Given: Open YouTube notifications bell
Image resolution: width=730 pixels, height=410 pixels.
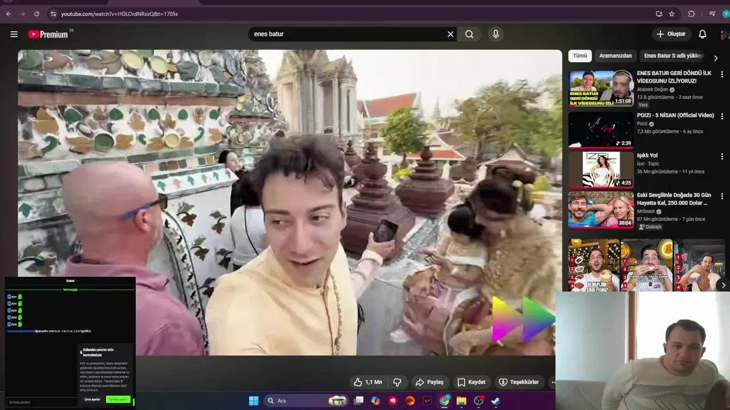Looking at the screenshot, I should click(x=703, y=34).
